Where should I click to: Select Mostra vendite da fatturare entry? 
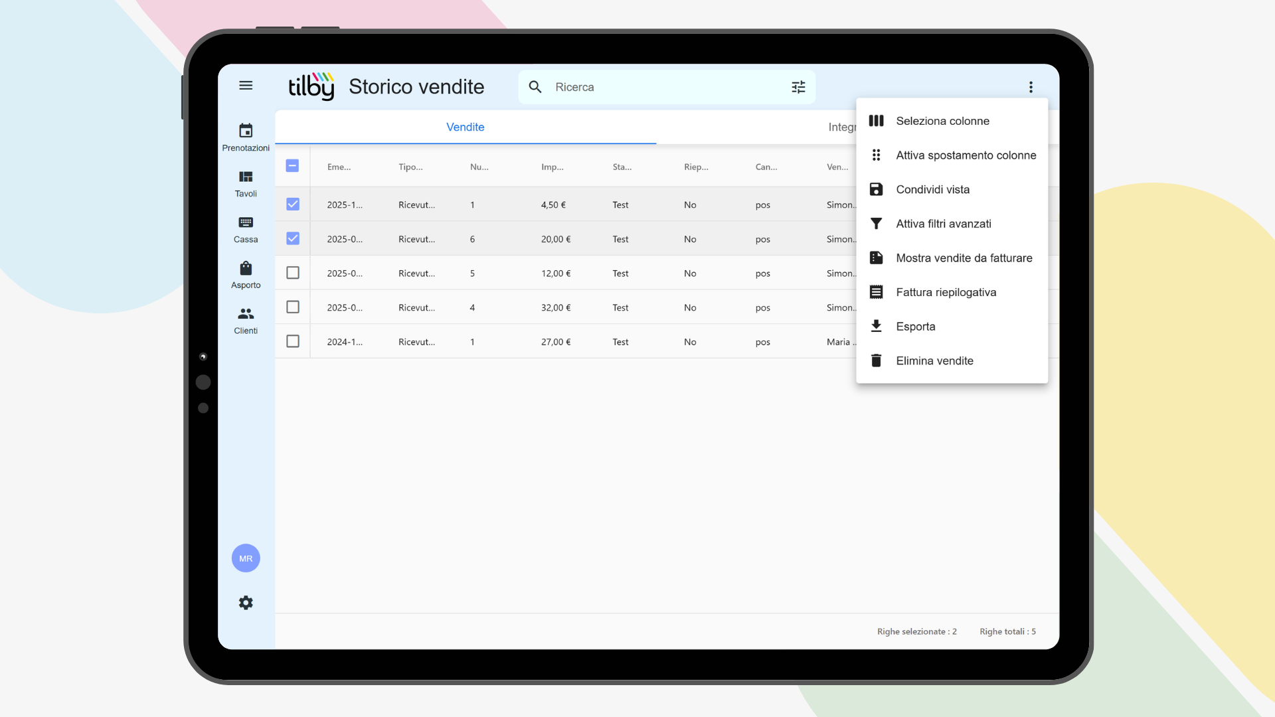coord(952,258)
